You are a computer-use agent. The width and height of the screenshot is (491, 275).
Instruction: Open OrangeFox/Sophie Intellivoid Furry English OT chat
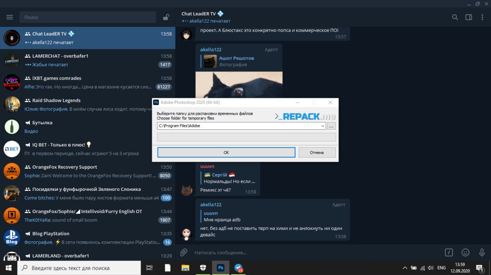tap(87, 215)
